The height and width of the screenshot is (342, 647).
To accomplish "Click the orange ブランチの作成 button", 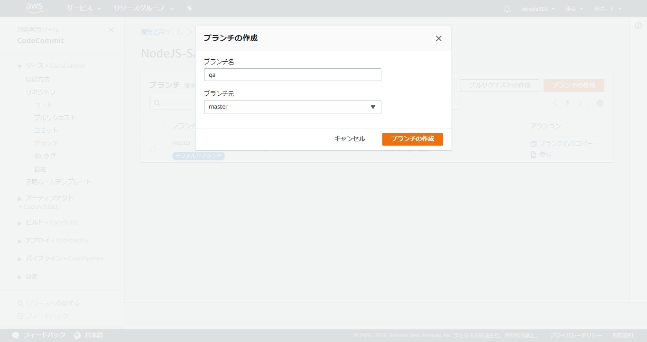I will tap(412, 139).
